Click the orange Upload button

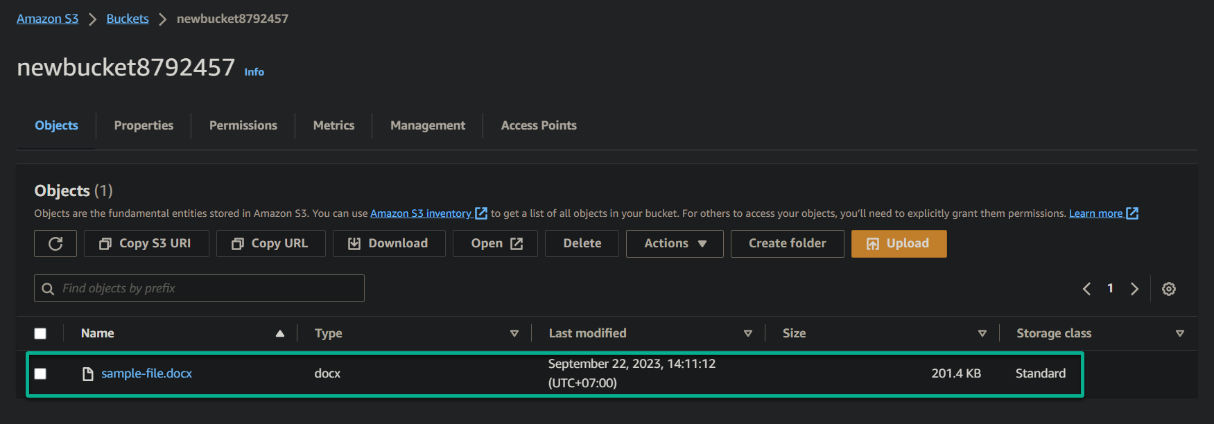(899, 243)
